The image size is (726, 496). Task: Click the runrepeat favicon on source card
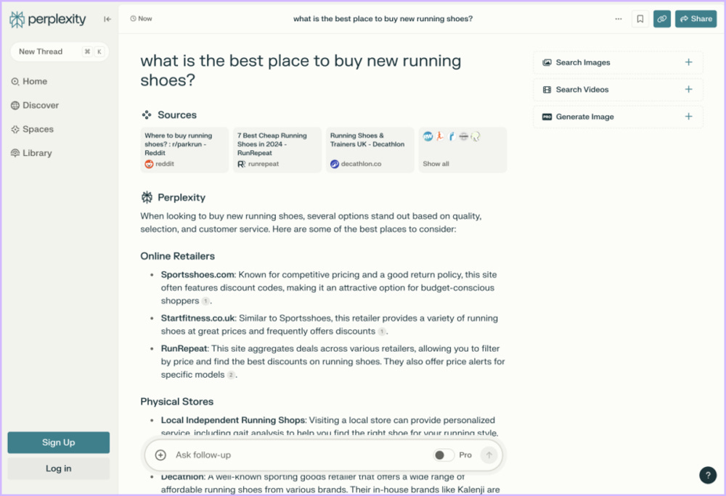pos(242,164)
